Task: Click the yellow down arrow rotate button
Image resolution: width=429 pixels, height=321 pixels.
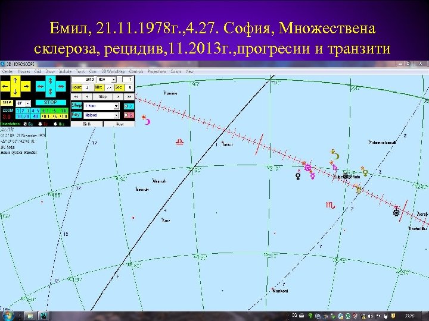Action: pos(15,92)
